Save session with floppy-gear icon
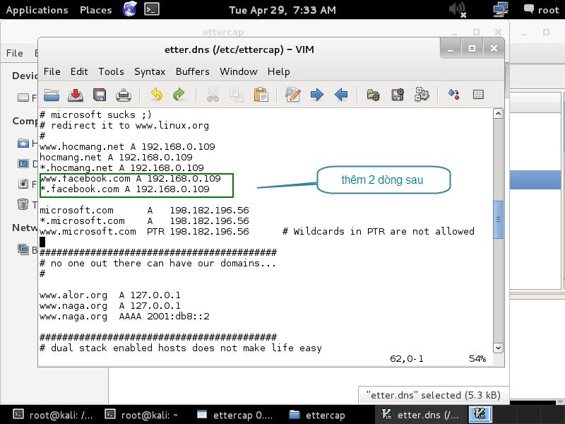This screenshot has height=424, width=565. click(398, 95)
